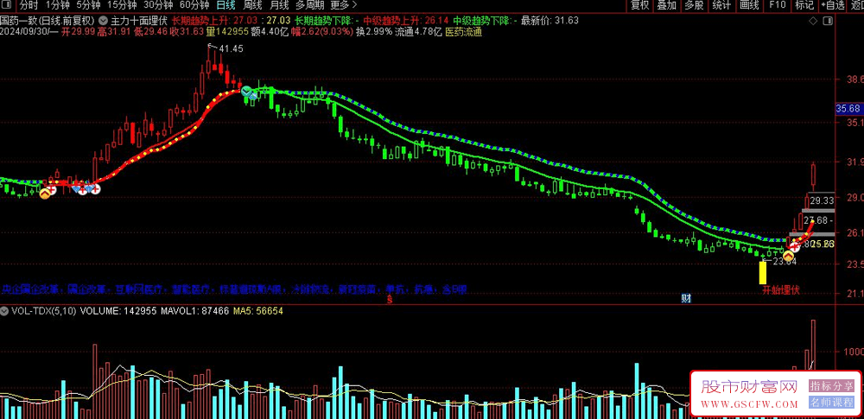Click the 新冠疫苗 concept tag
Screen dimensions: 864x419
pyautogui.click(x=357, y=289)
